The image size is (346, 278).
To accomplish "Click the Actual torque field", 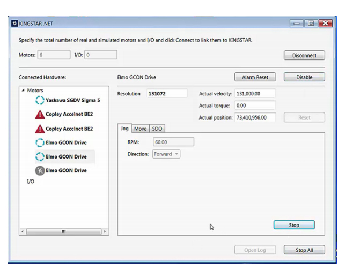I will click(255, 106).
